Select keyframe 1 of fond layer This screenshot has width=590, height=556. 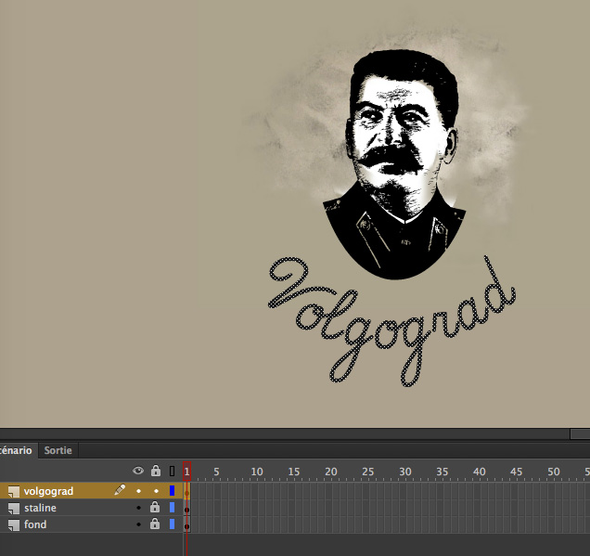pyautogui.click(x=187, y=524)
